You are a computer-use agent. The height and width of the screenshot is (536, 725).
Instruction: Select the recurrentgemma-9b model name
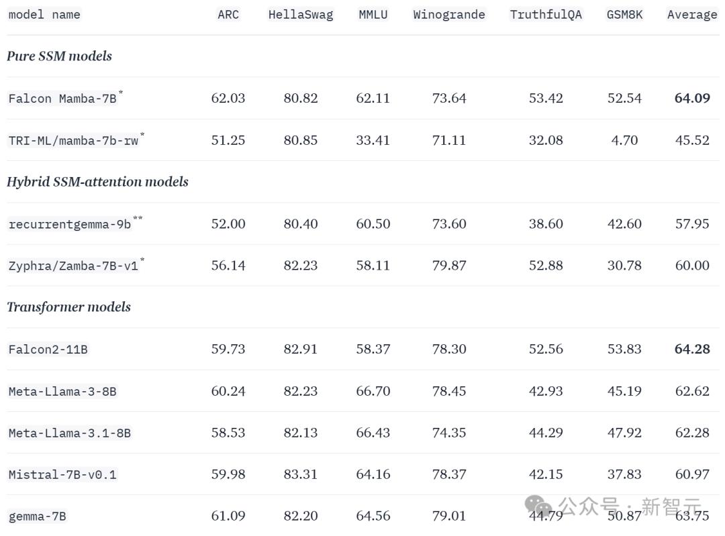tap(70, 224)
